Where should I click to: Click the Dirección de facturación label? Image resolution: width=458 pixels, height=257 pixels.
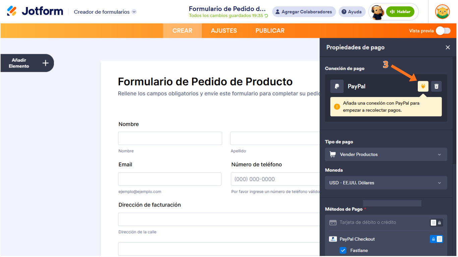150,205
